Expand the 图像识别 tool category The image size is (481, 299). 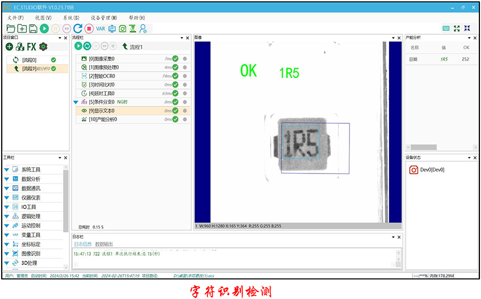tap(7, 254)
